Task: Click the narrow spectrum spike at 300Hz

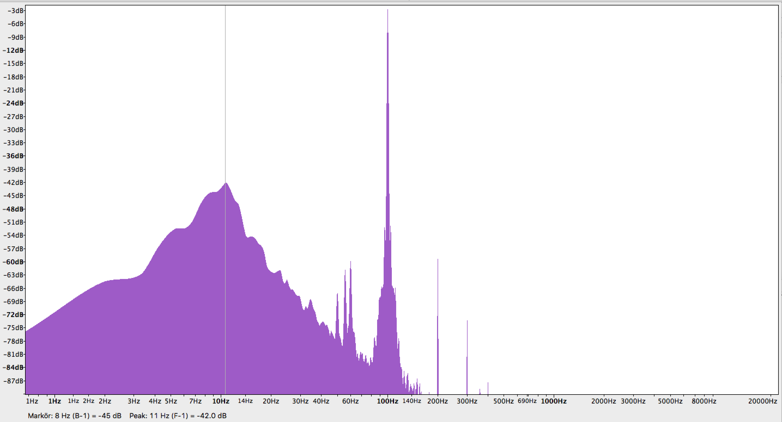Action: tap(467, 357)
